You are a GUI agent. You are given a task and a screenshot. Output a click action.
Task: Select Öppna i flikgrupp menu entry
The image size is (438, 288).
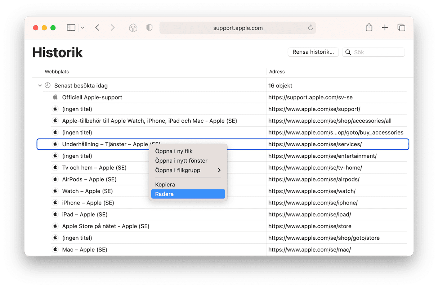click(x=188, y=170)
